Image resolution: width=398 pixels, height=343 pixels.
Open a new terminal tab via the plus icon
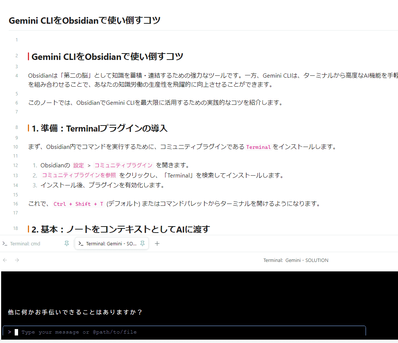click(x=157, y=243)
